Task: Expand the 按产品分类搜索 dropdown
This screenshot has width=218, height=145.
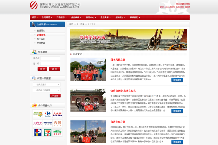Action: point(47,90)
